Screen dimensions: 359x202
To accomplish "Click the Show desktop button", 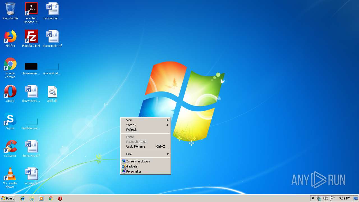I will point(356,198).
